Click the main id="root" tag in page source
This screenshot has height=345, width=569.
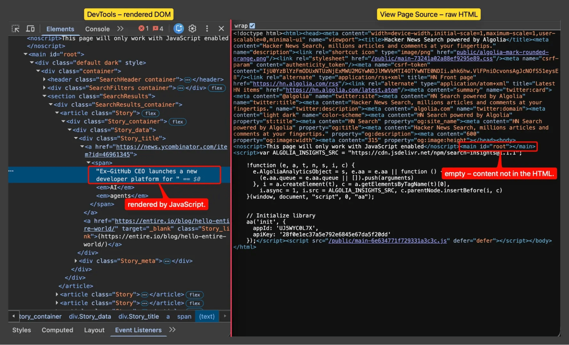pyautogui.click(x=498, y=146)
